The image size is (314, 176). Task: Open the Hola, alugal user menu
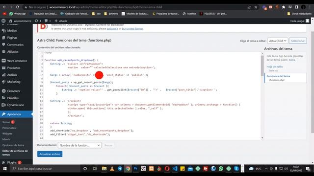300,21
